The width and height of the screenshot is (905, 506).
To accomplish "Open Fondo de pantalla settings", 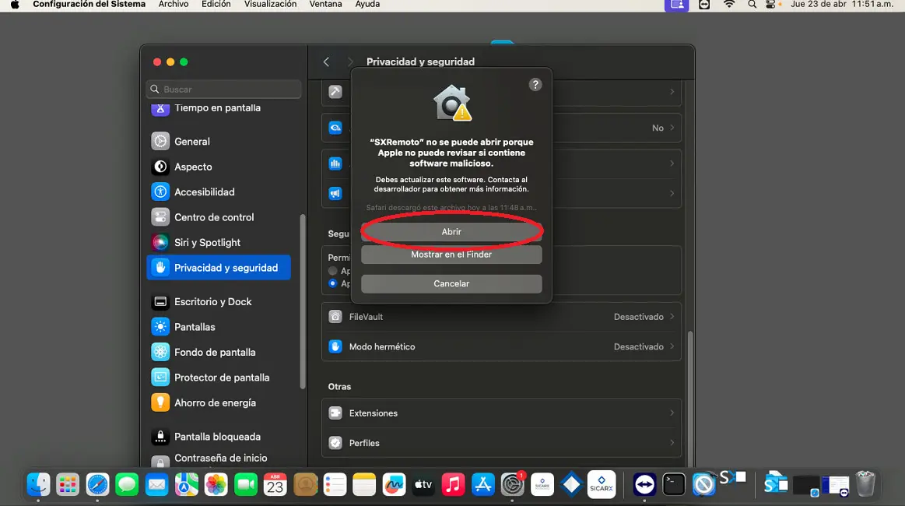I will click(x=219, y=353).
